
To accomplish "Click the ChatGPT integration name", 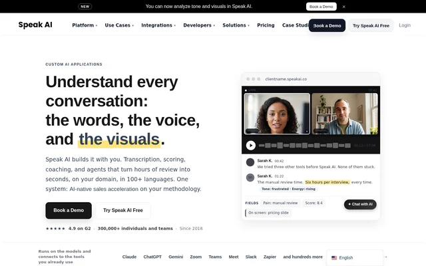I will click(x=152, y=257).
